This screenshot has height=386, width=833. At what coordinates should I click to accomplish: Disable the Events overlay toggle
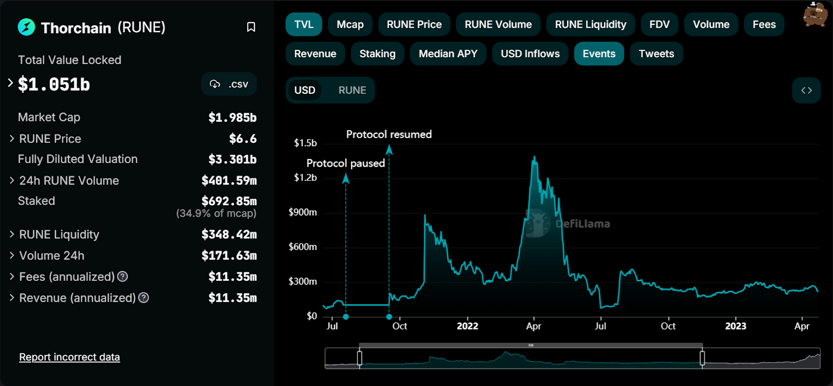point(599,54)
